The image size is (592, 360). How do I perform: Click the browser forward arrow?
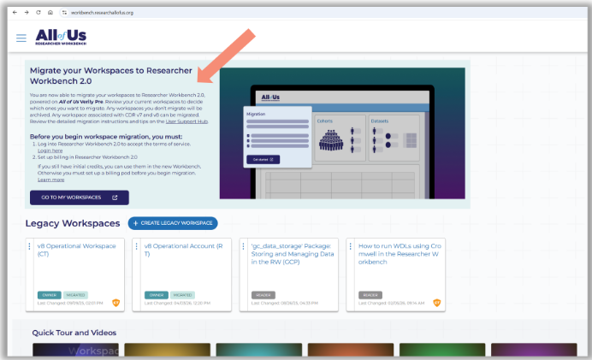pyautogui.click(x=27, y=13)
